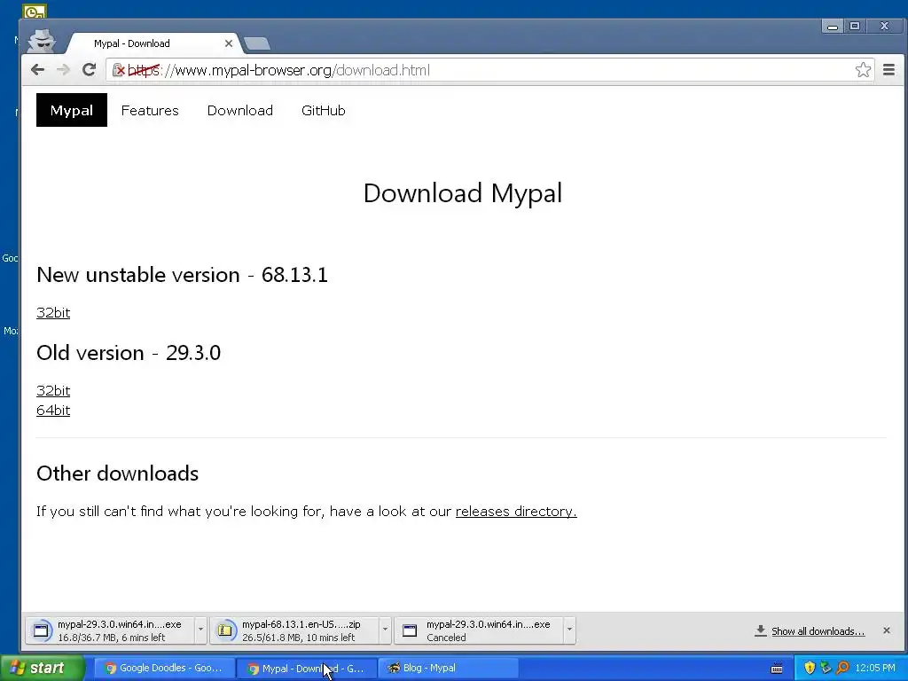Switch to Google Doodles taskbar window
908x681 pixels.
pos(164,669)
